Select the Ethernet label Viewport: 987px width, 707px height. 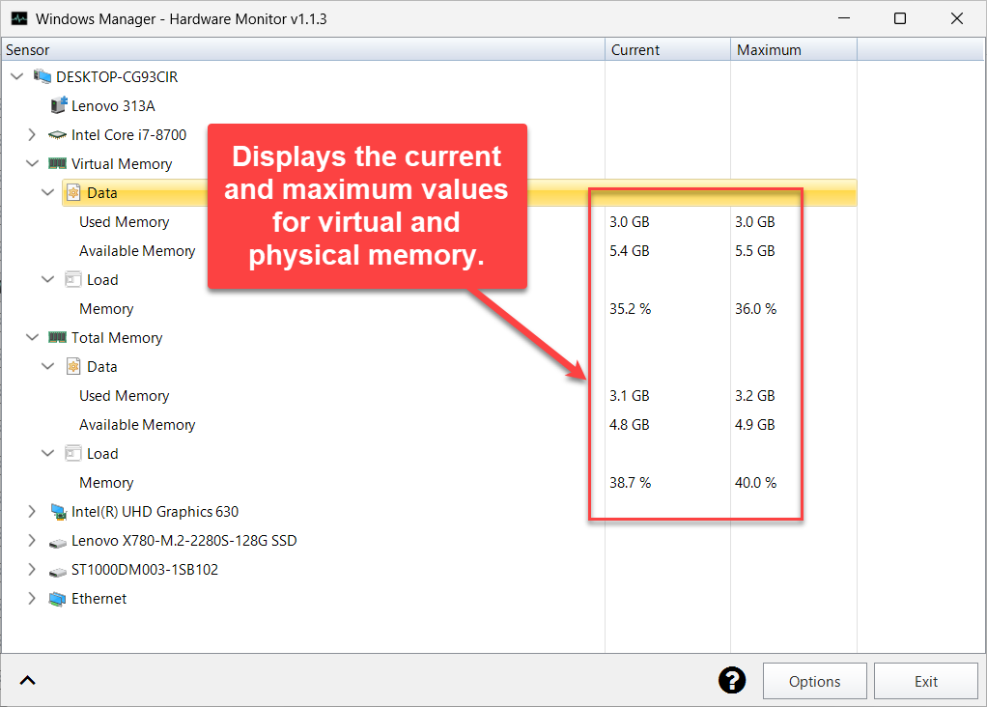(x=99, y=598)
